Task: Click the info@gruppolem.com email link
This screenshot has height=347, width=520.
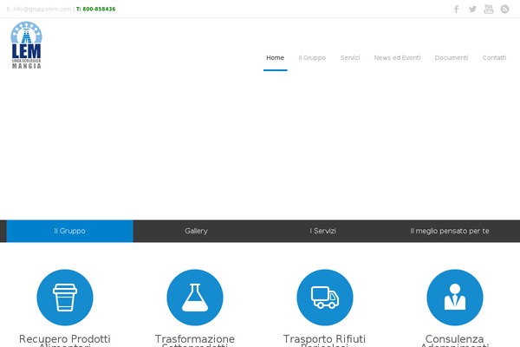Action: coord(42,9)
